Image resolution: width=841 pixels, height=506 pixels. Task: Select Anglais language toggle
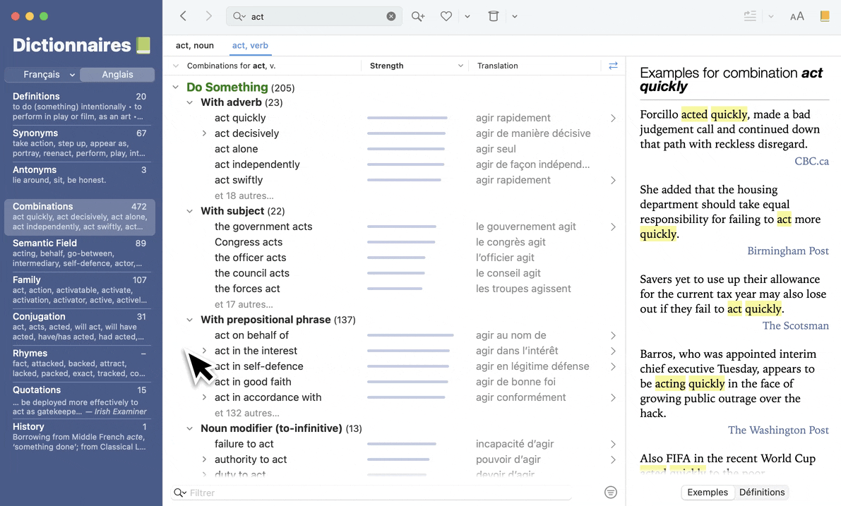point(117,75)
